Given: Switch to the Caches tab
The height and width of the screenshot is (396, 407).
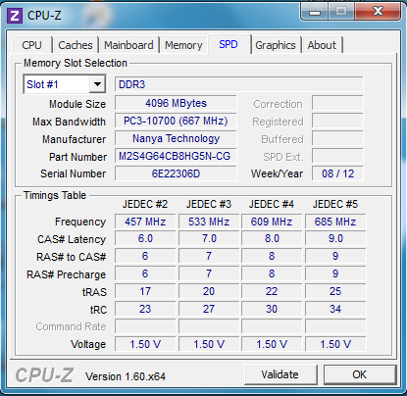Looking at the screenshot, I should (76, 45).
